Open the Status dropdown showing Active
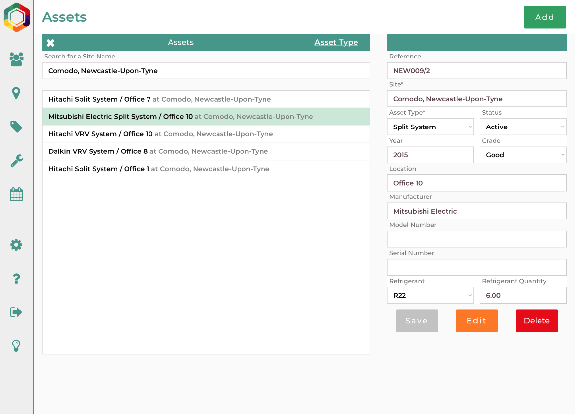Viewport: 575px width, 414px height. 523,127
